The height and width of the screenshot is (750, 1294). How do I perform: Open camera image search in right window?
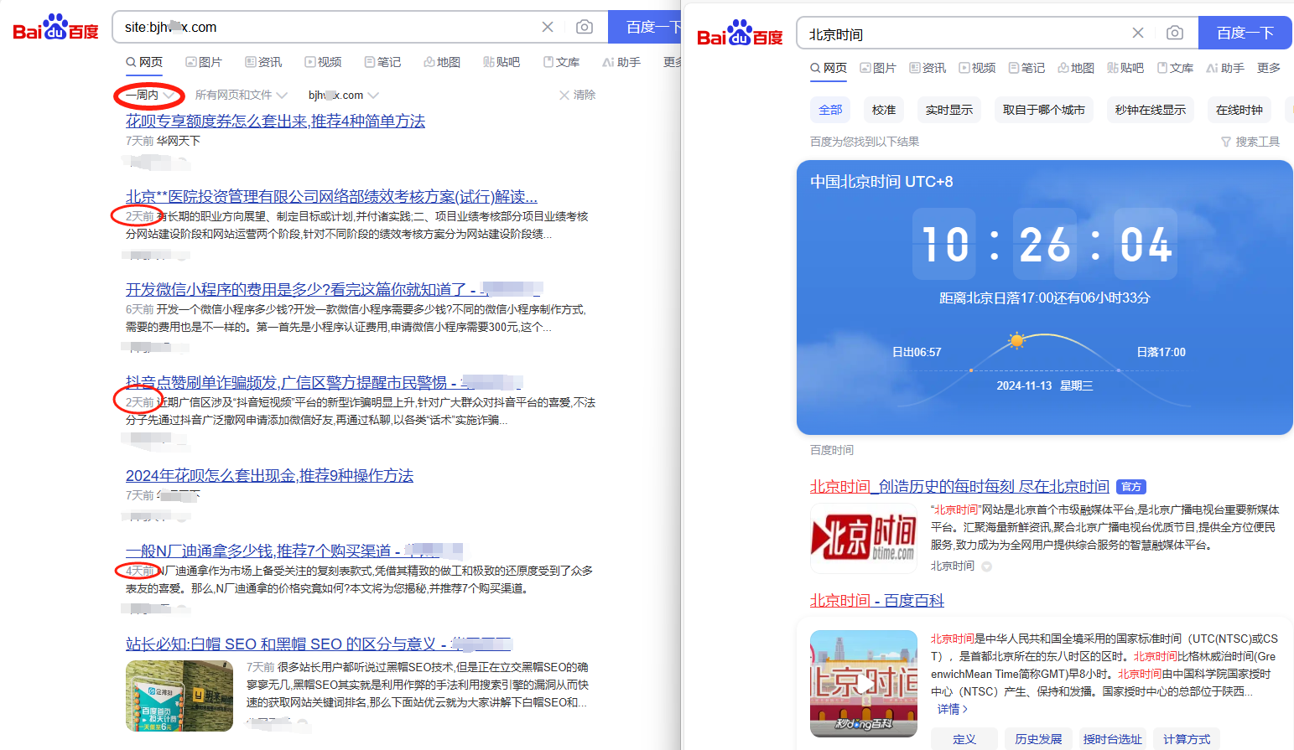(1175, 33)
